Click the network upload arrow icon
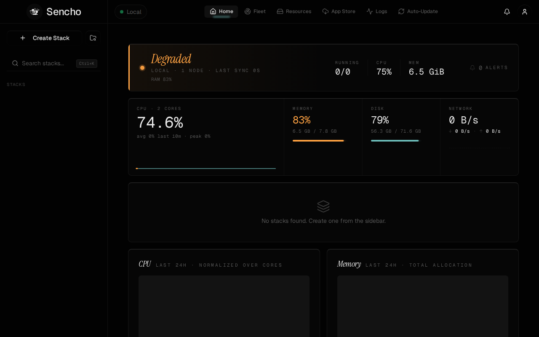The image size is (539, 337). (x=481, y=131)
